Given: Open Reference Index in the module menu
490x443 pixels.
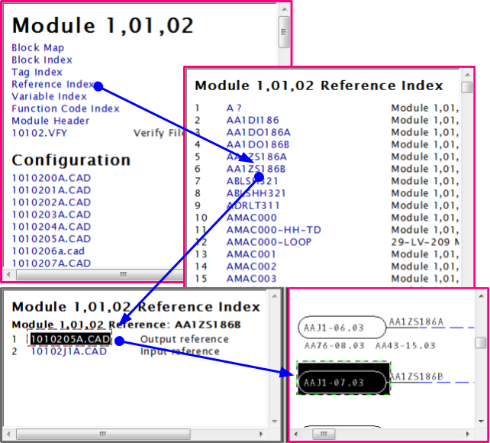Looking at the screenshot, I should [x=53, y=84].
